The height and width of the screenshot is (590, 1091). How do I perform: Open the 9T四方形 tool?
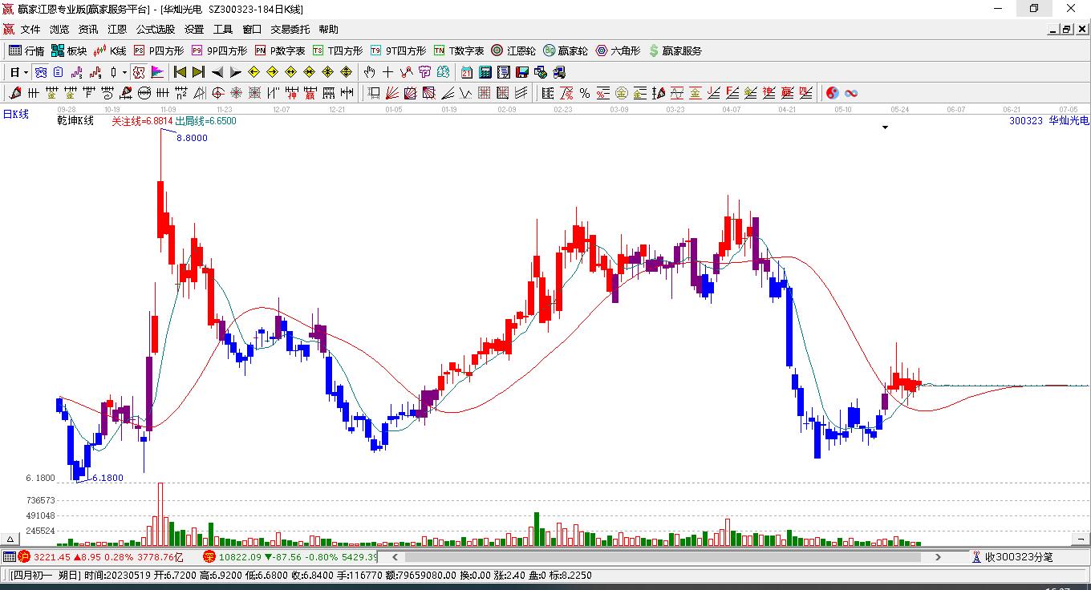click(398, 51)
